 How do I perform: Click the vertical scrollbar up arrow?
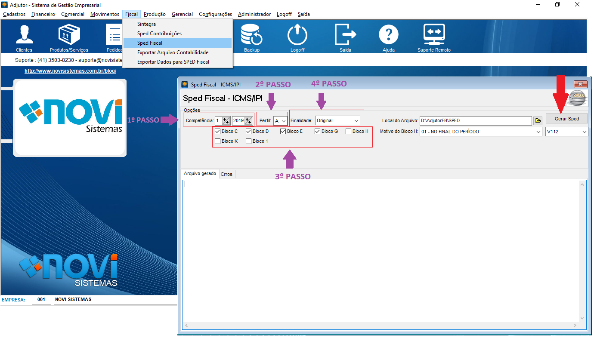(x=582, y=184)
